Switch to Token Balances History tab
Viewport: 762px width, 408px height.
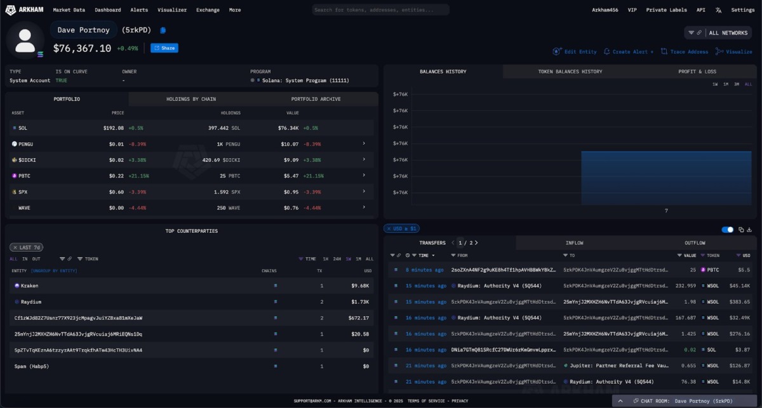[570, 72]
